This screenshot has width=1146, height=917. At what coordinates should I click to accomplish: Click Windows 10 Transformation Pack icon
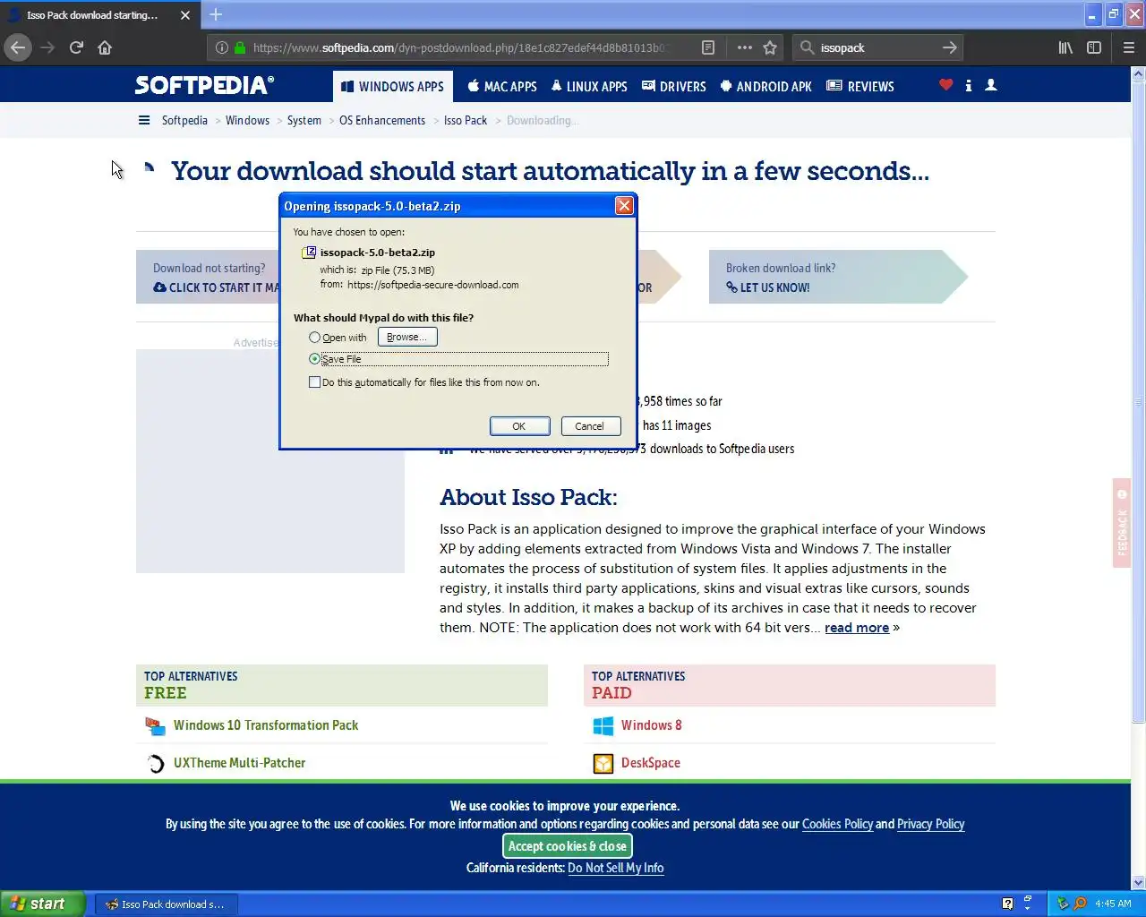click(x=156, y=725)
